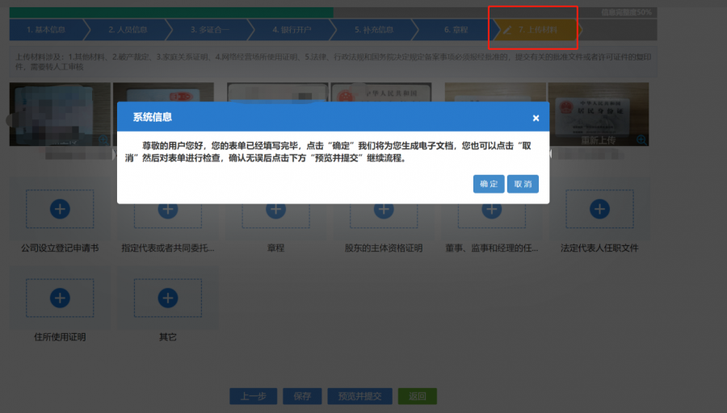Click 预览并提交 button
This screenshot has height=413, width=727.
pos(359,396)
